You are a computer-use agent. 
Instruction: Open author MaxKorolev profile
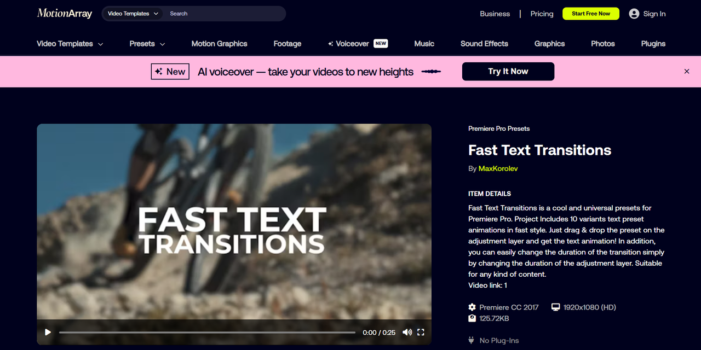(498, 168)
